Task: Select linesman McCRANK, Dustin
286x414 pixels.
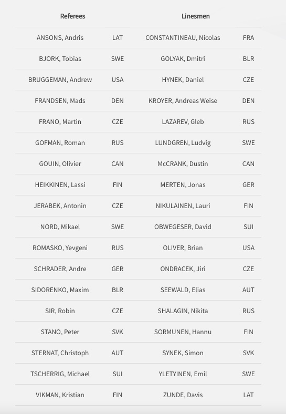Action: (183, 164)
